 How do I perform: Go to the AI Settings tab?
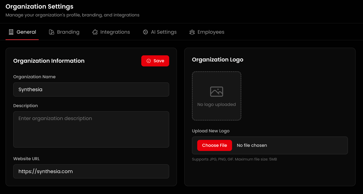click(160, 32)
